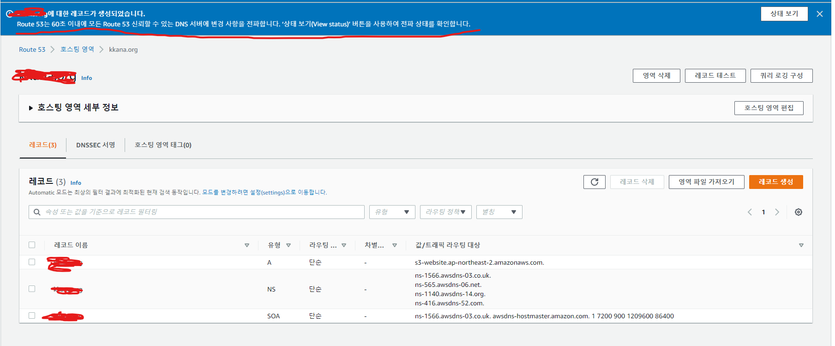Click orange 레코드 생성 button
This screenshot has width=835, height=346.
pyautogui.click(x=775, y=182)
